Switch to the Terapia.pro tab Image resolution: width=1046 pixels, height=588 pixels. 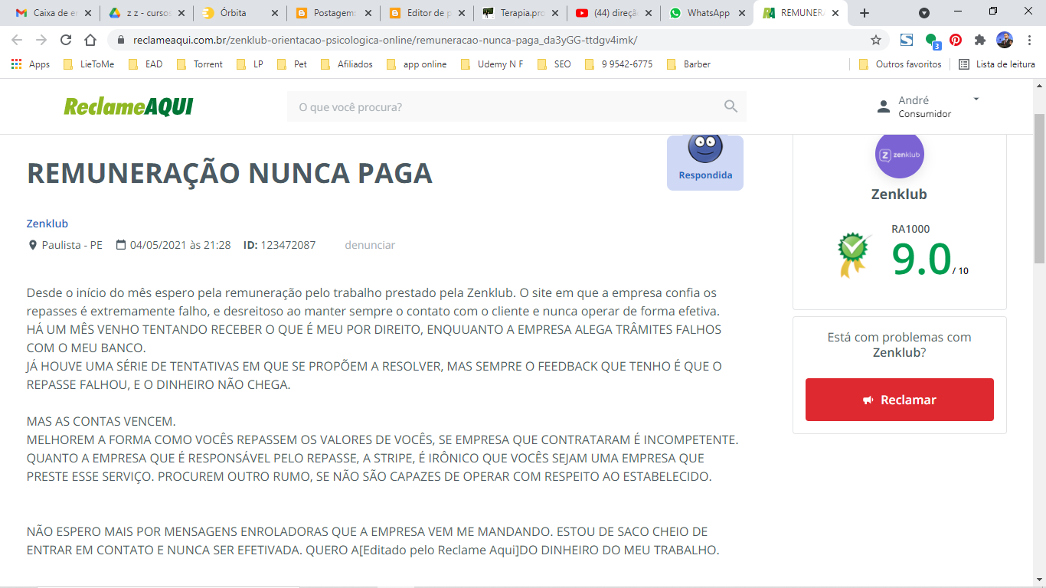521,13
